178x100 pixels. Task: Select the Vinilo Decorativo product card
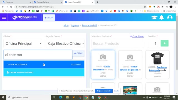(x=103, y=64)
